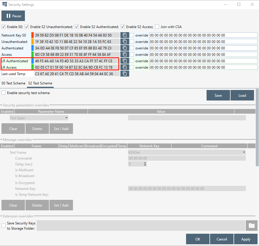Click the Network Key S0 override input field

pyautogui.click(x=203, y=35)
